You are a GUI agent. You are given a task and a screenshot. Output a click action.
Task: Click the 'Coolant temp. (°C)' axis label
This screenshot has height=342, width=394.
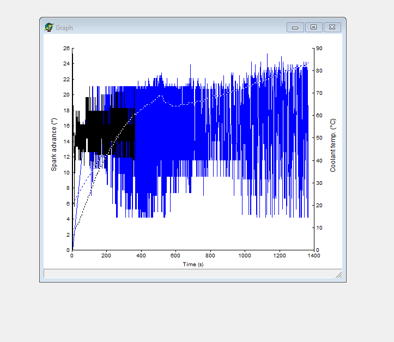pyautogui.click(x=332, y=145)
